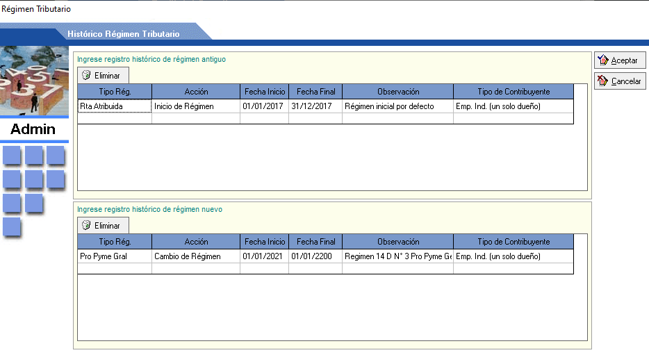
Task: Click the Cancelar cross icon
Action: click(603, 81)
